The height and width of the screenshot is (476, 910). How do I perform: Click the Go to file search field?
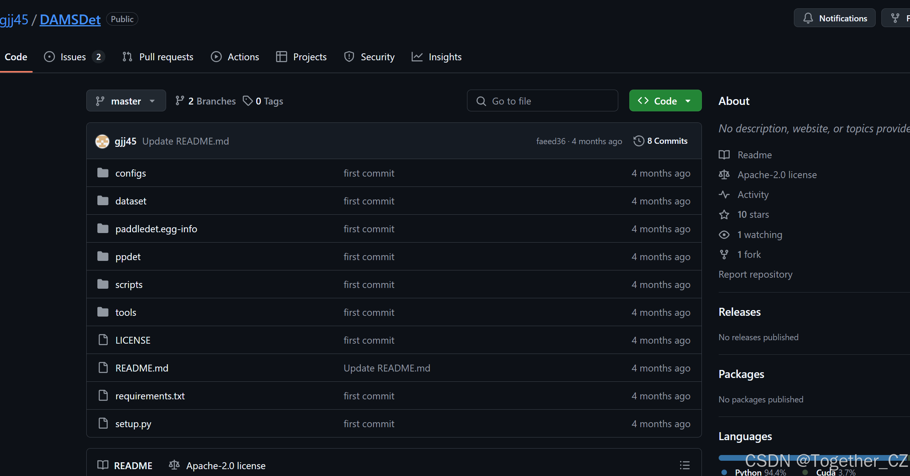pyautogui.click(x=542, y=101)
